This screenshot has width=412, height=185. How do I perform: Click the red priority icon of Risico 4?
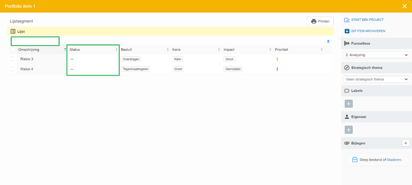click(x=277, y=69)
